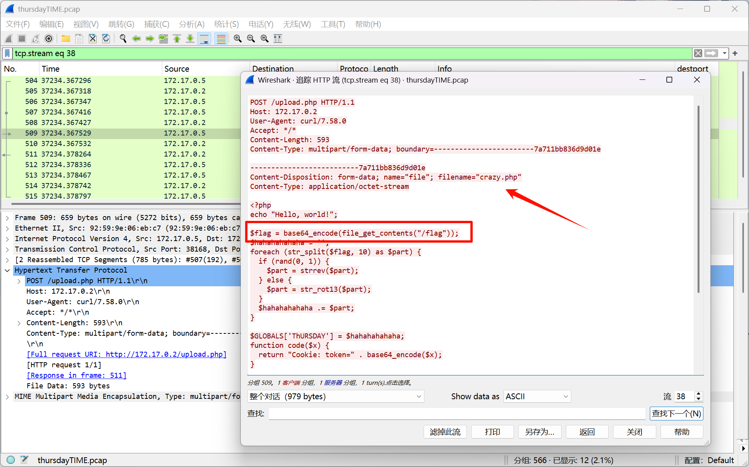Open the Full request URI link

point(126,354)
